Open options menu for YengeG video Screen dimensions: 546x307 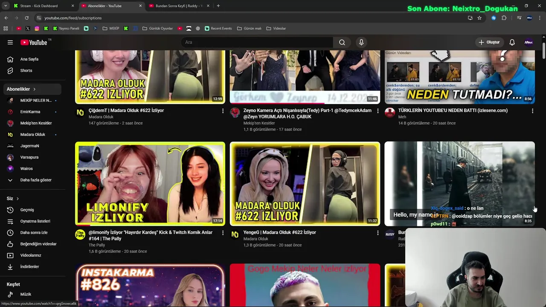(x=378, y=233)
